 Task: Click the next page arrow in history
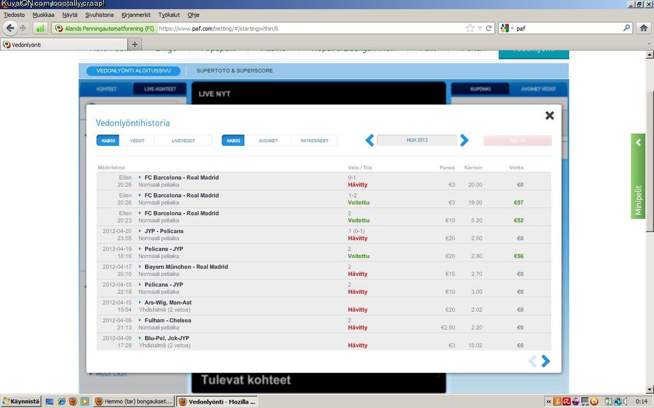point(545,361)
